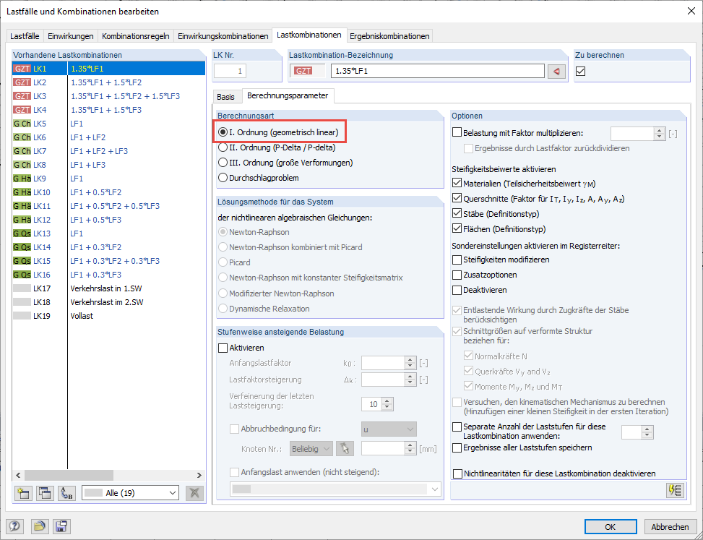Increase Verfeinerung der letzten Laststeigerung value

388,401
